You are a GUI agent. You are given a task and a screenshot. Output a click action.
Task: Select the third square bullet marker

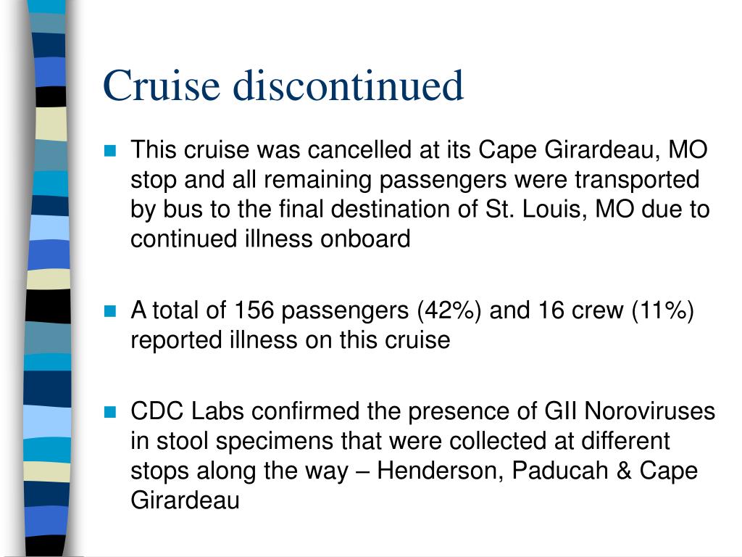(110, 412)
